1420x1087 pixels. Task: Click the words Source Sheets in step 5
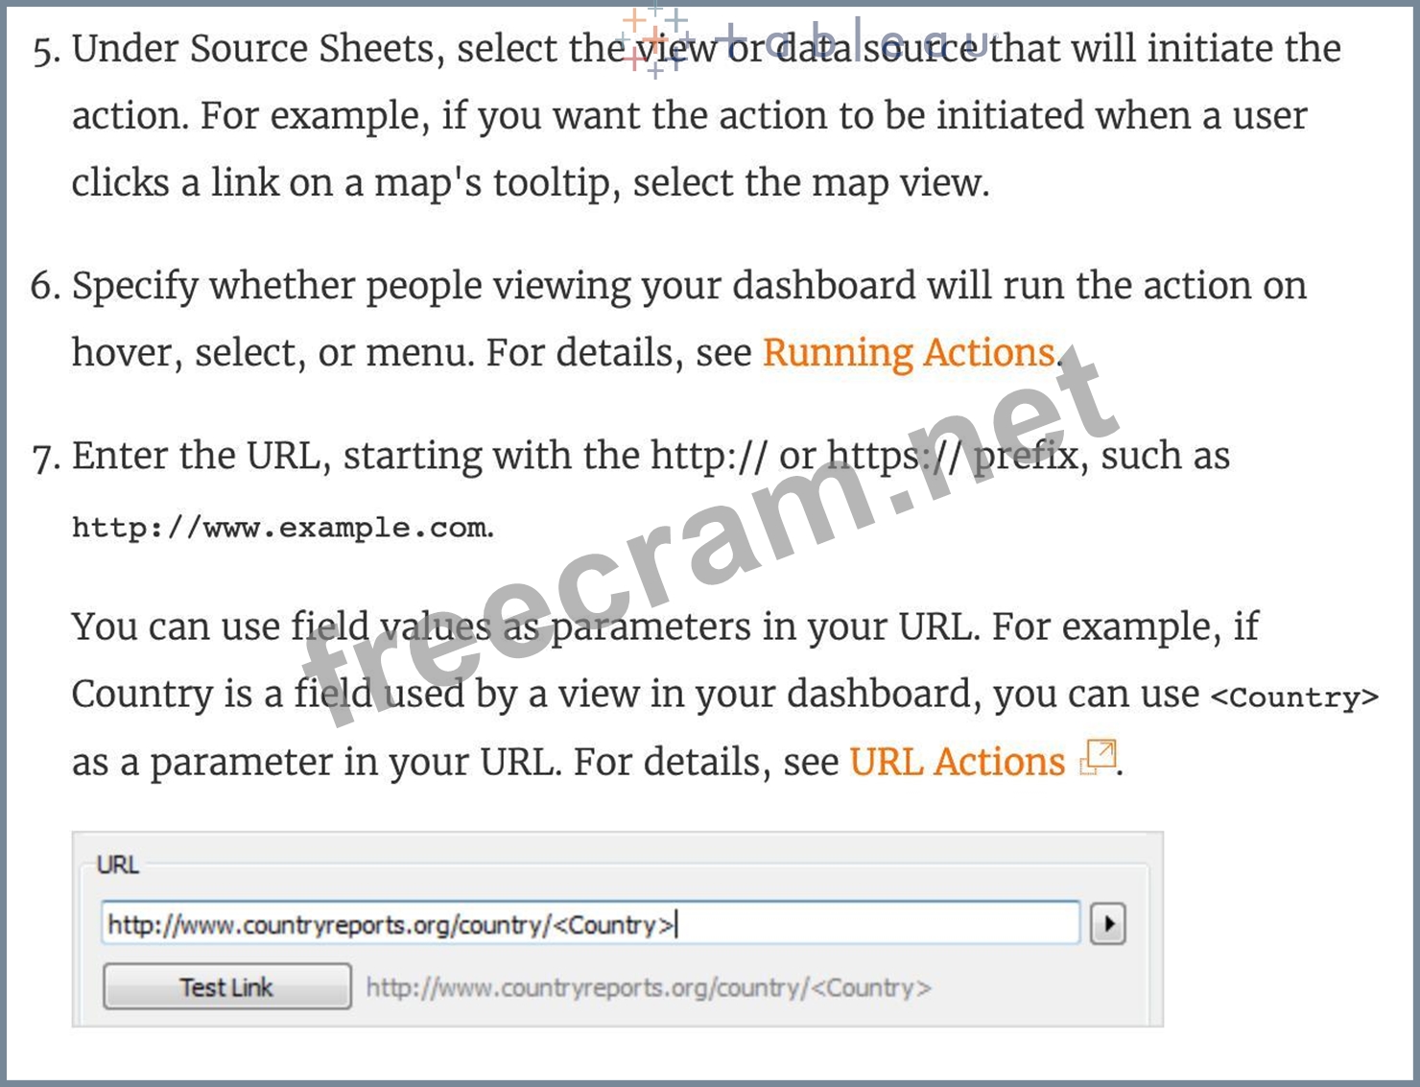coord(312,49)
